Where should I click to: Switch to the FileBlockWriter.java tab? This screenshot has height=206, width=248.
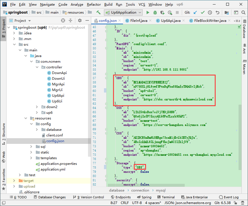210,21
